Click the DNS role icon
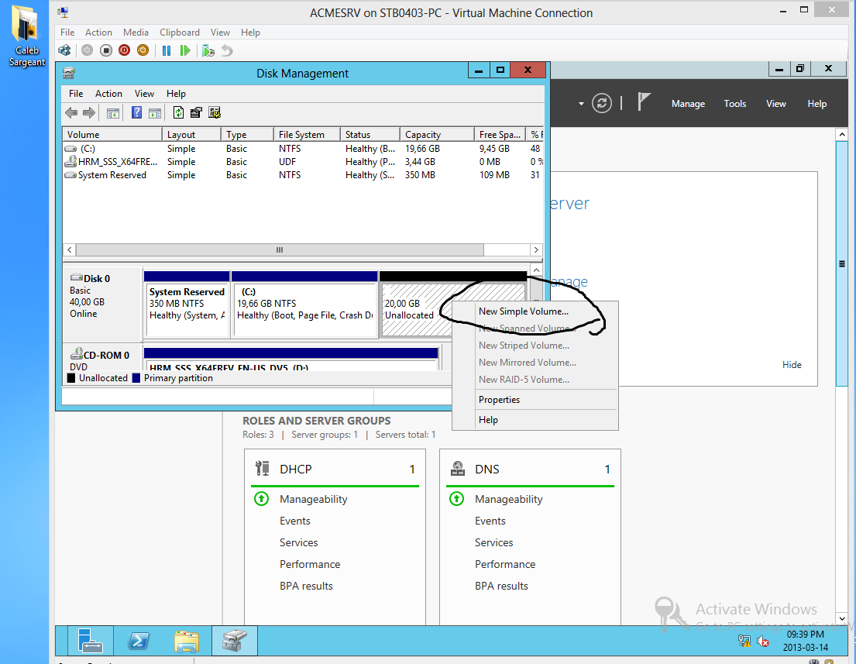Image resolution: width=856 pixels, height=664 pixels. coord(458,469)
